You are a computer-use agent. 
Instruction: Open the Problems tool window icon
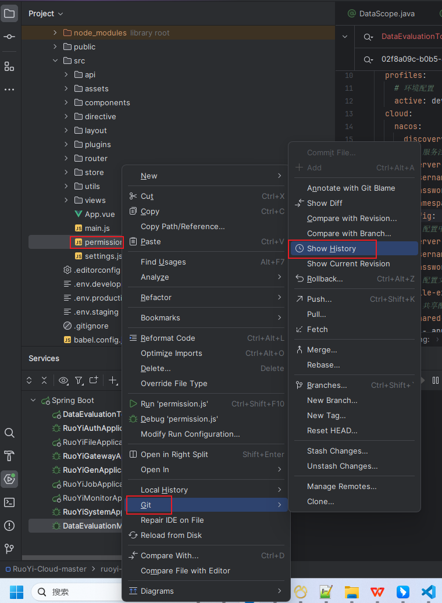click(x=9, y=526)
